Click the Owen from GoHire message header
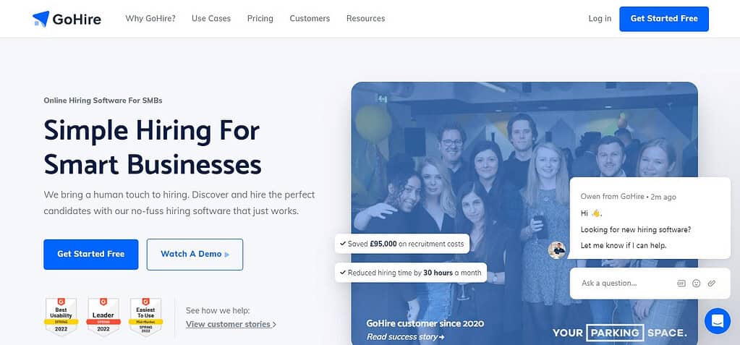The image size is (740, 345). (x=628, y=197)
